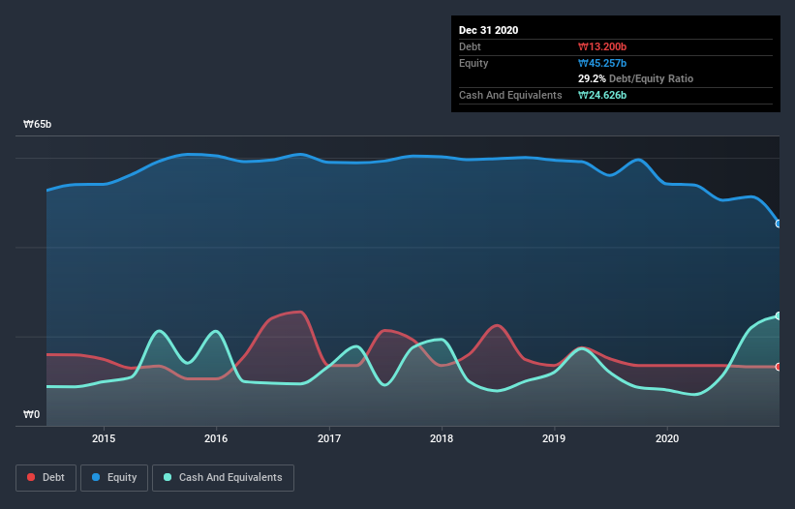Click the red Debt endpoint marker on the chart
This screenshot has height=509, width=795.
point(779,367)
